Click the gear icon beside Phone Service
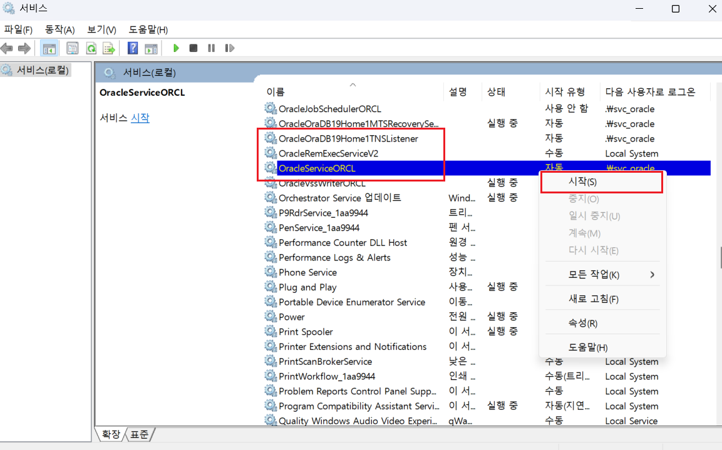 point(271,272)
